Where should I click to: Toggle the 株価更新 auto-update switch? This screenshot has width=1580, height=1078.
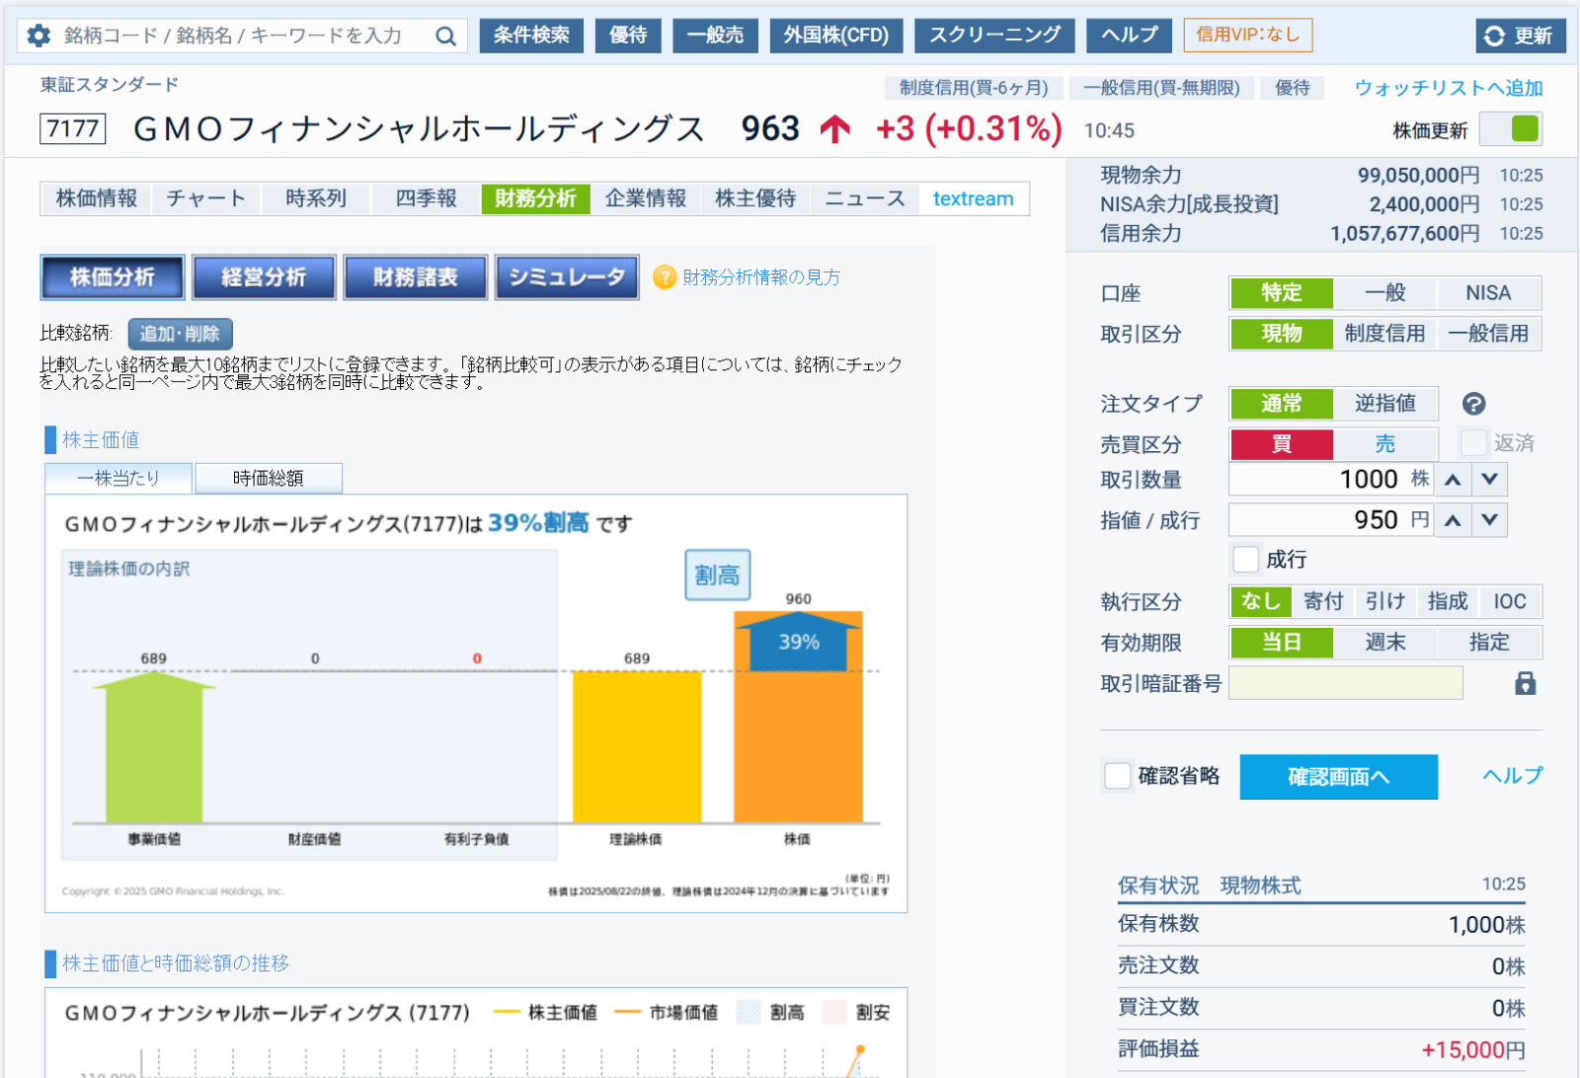[x=1511, y=129]
